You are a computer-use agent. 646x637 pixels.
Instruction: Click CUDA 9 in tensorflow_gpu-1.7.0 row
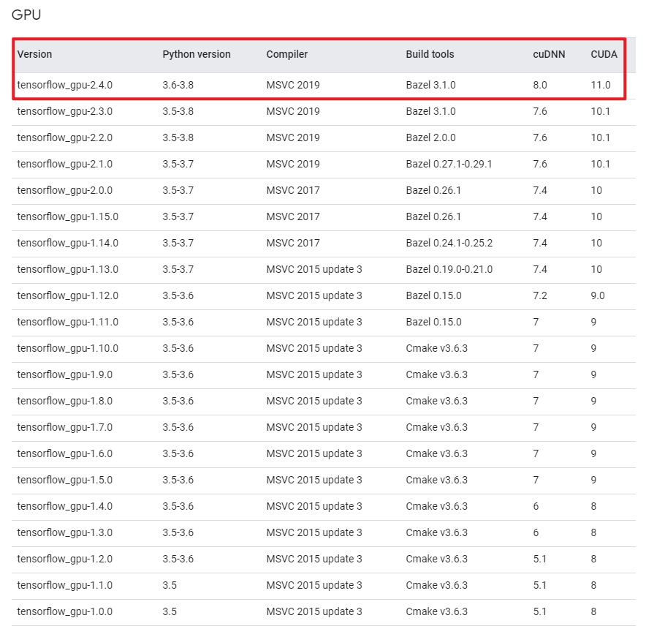coord(593,428)
